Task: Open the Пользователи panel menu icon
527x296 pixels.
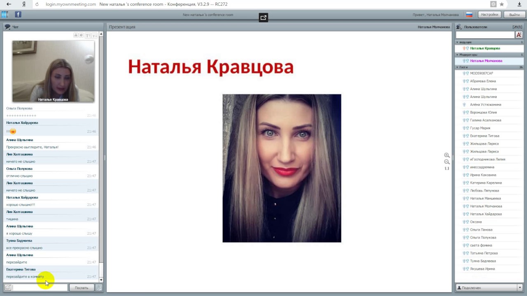Action: click(x=459, y=27)
